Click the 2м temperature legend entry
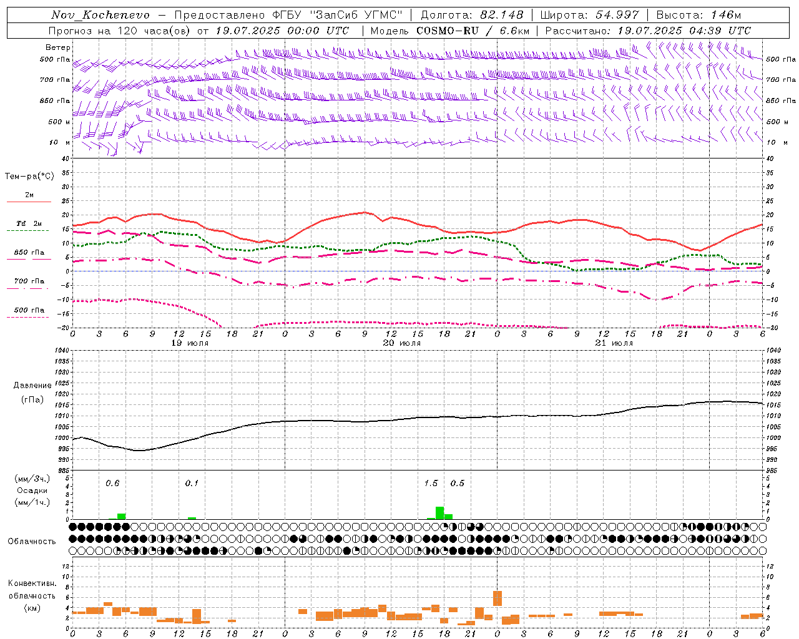Viewport: 799px width, 639px height. [x=29, y=195]
